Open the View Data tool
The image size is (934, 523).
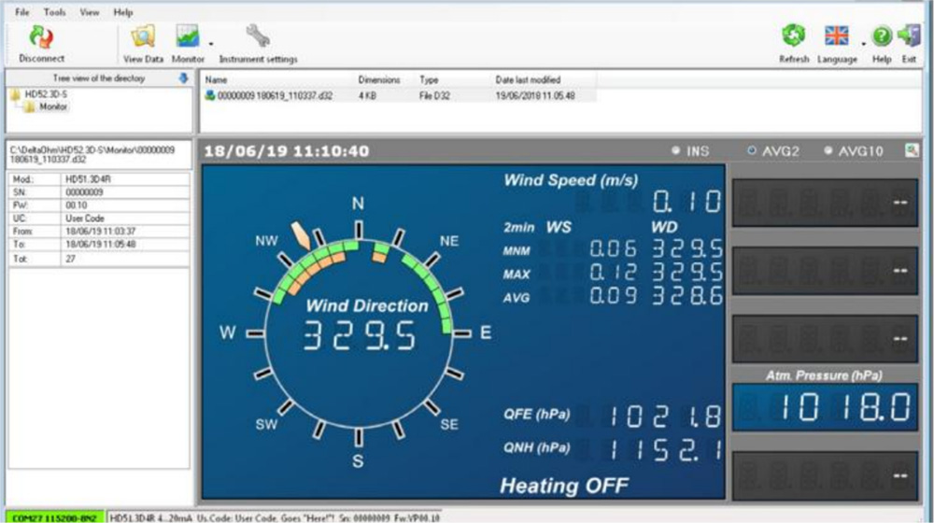[x=143, y=36]
